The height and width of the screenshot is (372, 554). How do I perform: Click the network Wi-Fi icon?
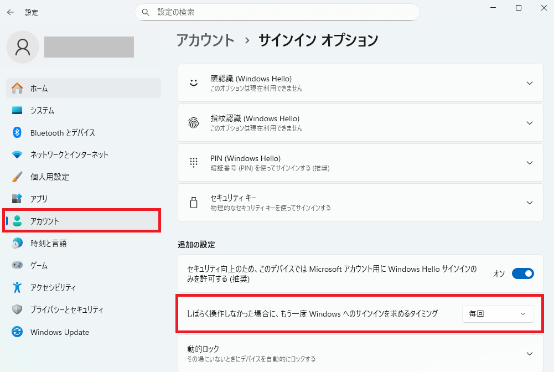17,155
